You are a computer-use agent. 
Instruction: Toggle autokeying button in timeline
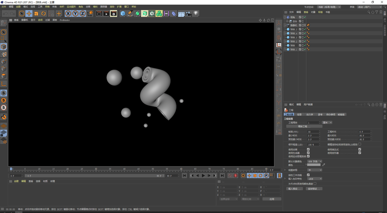click(236, 175)
